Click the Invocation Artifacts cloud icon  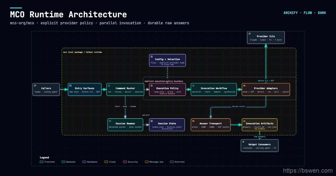(x=244, y=121)
